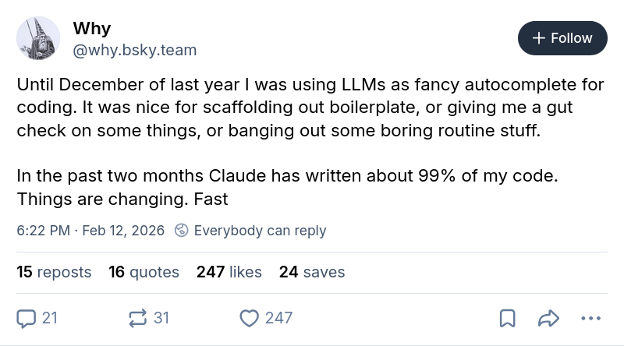Click the display name "Why"

[92, 29]
